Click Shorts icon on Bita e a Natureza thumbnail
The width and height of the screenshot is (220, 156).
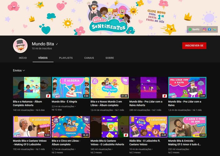click(48, 96)
